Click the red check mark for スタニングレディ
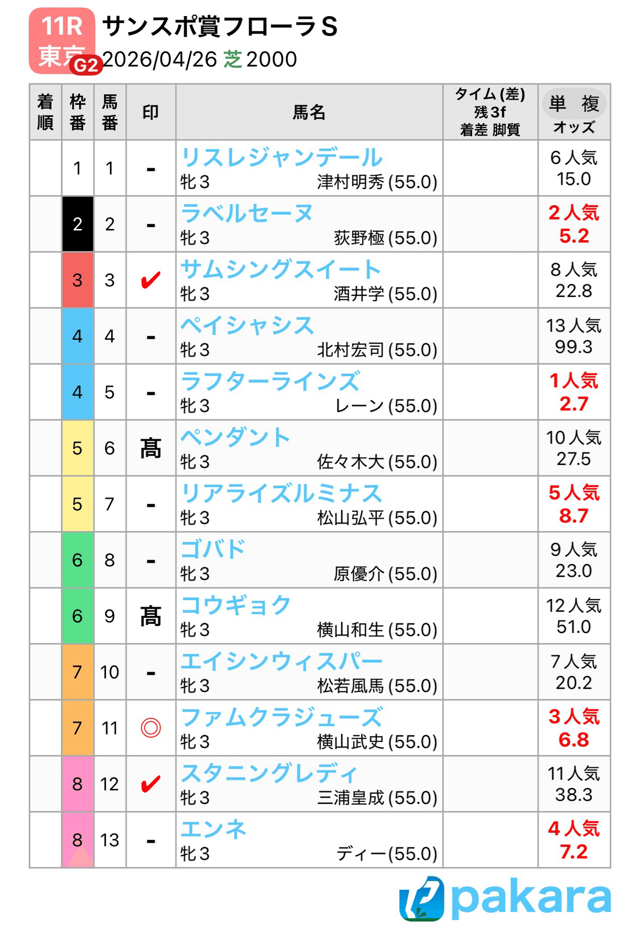 point(151,784)
